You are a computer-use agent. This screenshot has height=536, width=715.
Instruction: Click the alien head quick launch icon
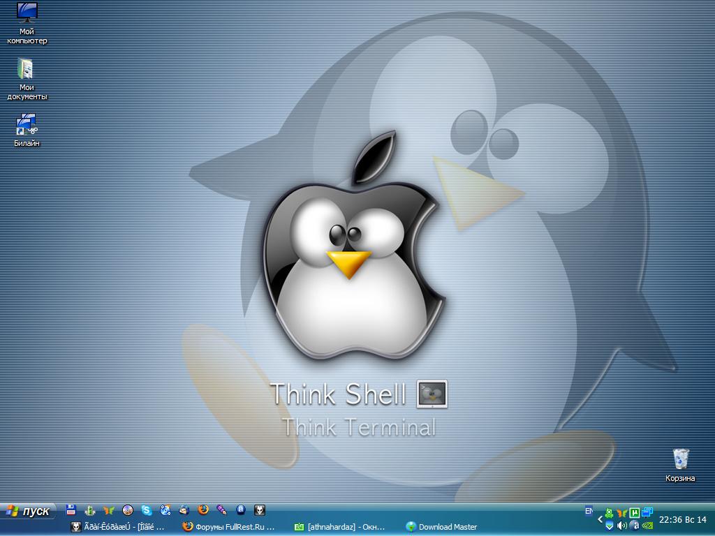coord(260,510)
